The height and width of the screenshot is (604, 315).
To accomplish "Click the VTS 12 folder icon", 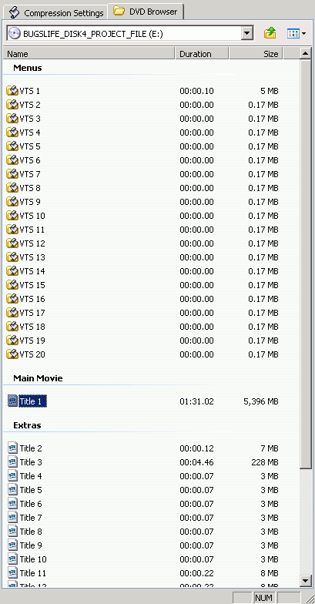I will (x=12, y=243).
